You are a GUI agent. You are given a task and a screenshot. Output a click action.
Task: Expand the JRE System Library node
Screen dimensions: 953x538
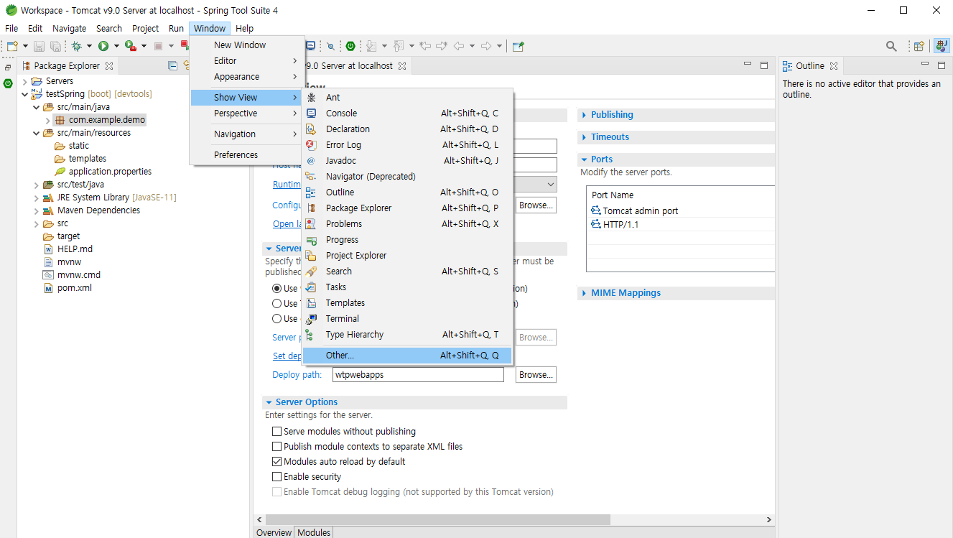point(37,198)
